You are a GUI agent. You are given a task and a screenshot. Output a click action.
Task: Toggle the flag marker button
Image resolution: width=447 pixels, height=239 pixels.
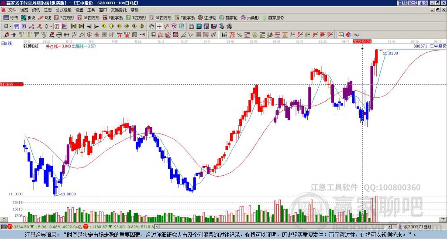pos(65,27)
